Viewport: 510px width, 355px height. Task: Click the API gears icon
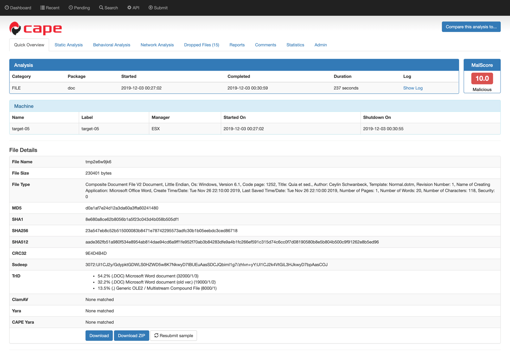pyautogui.click(x=129, y=8)
